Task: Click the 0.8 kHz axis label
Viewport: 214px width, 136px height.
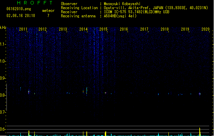Action: click(3, 95)
